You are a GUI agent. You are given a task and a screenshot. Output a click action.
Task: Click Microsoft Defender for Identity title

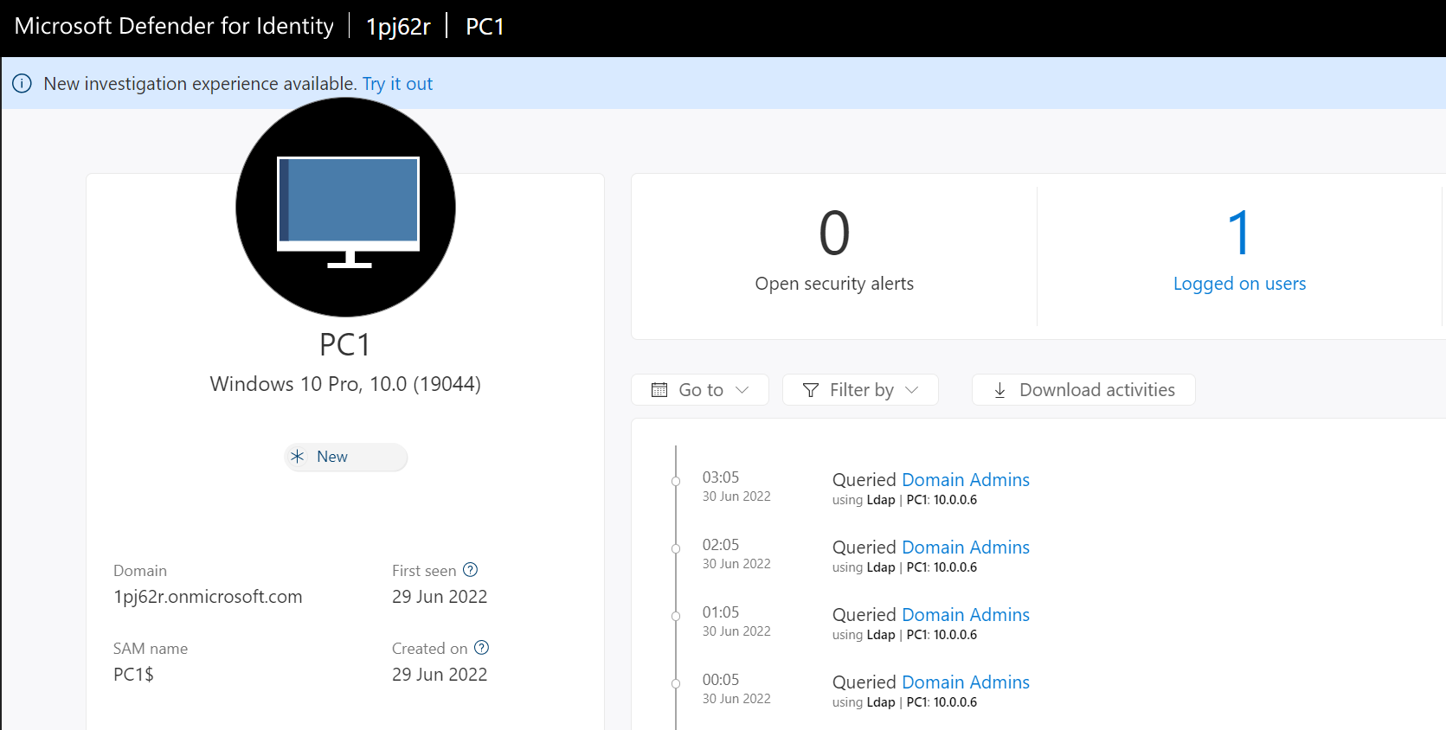coord(174,26)
